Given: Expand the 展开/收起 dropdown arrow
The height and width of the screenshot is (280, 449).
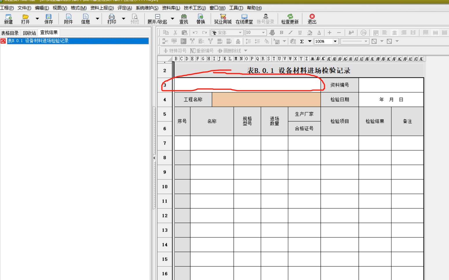Looking at the screenshot, I should pos(172,19).
